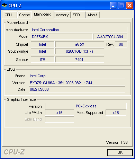Click the Max. Supported x16 field
The width and height of the screenshot is (135, 159).
point(116,113)
